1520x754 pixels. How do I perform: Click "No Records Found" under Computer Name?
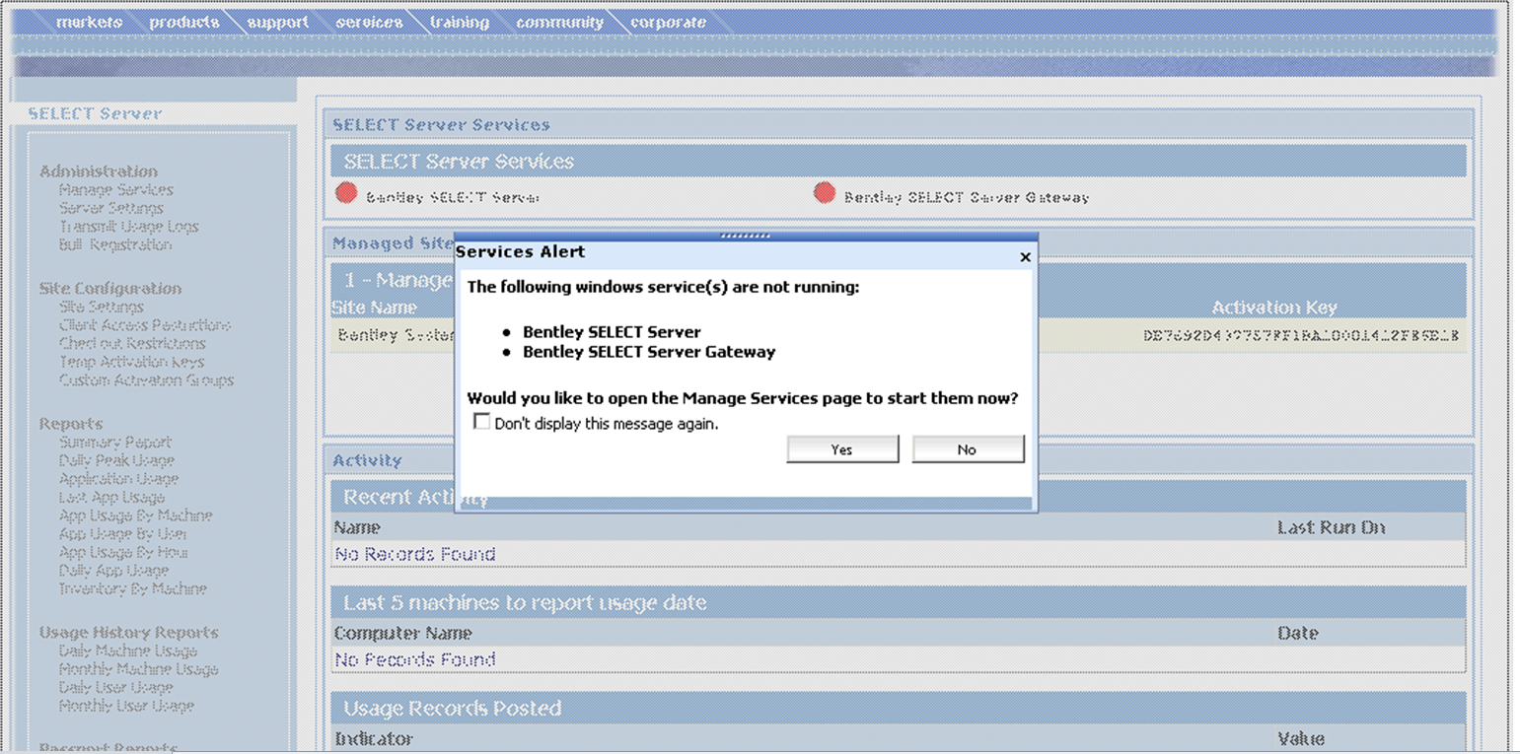click(414, 659)
